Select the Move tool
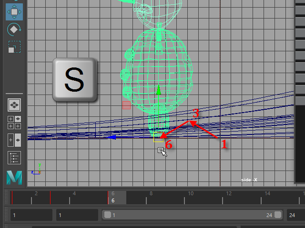 (14, 11)
